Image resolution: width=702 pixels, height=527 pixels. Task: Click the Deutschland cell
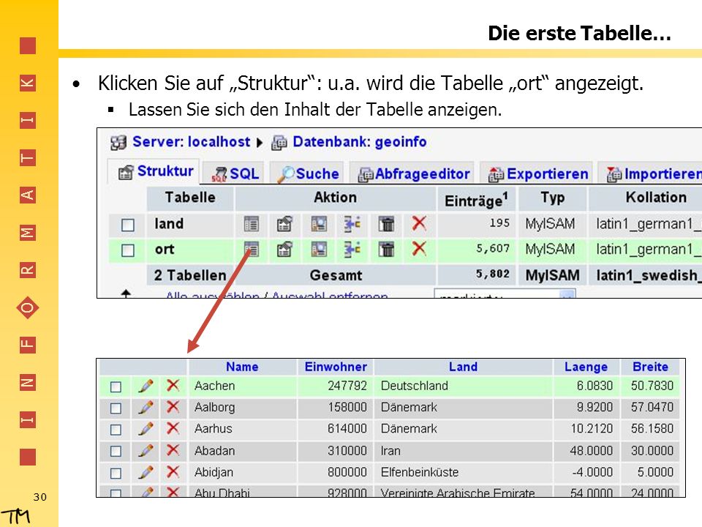(x=415, y=386)
